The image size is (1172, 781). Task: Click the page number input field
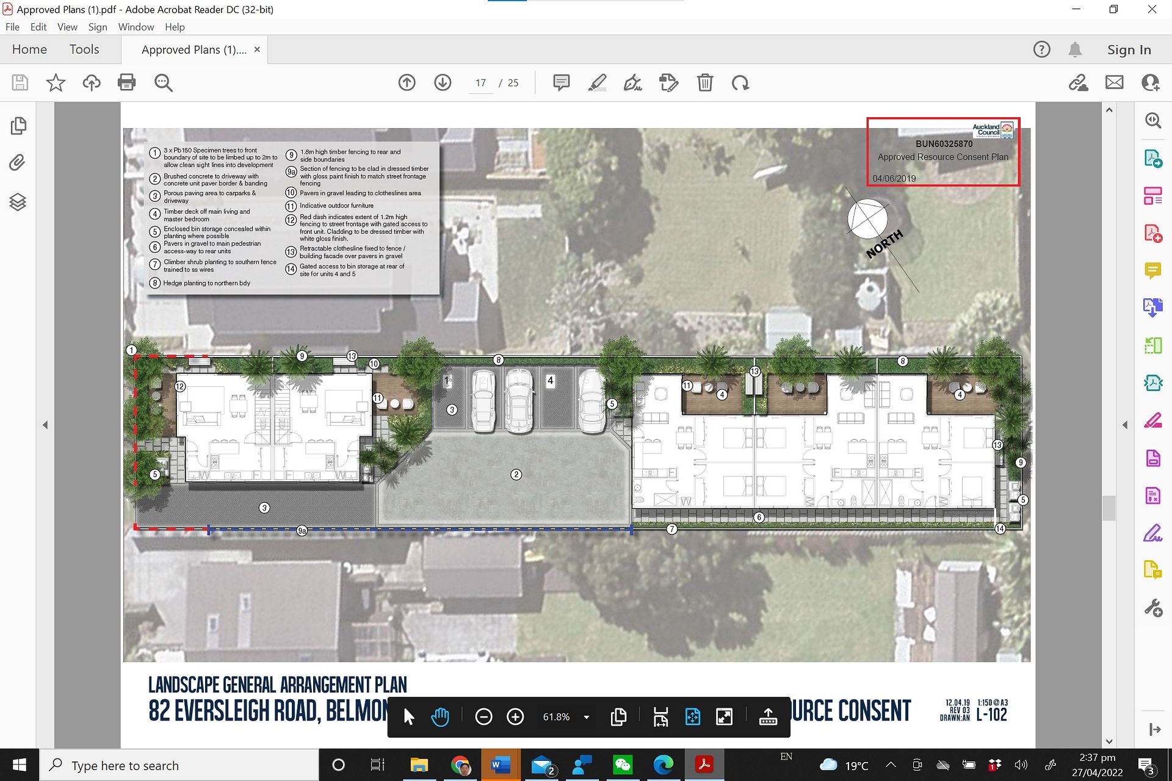481,83
